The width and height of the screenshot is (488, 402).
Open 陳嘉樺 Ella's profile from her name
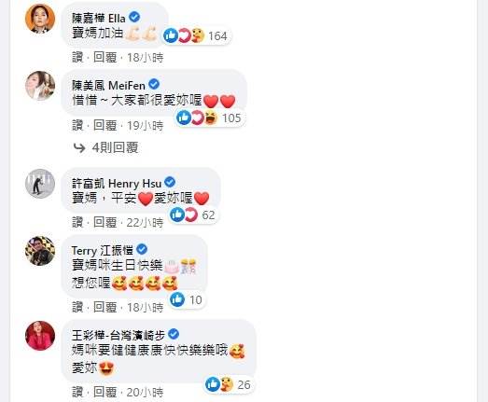tap(99, 18)
